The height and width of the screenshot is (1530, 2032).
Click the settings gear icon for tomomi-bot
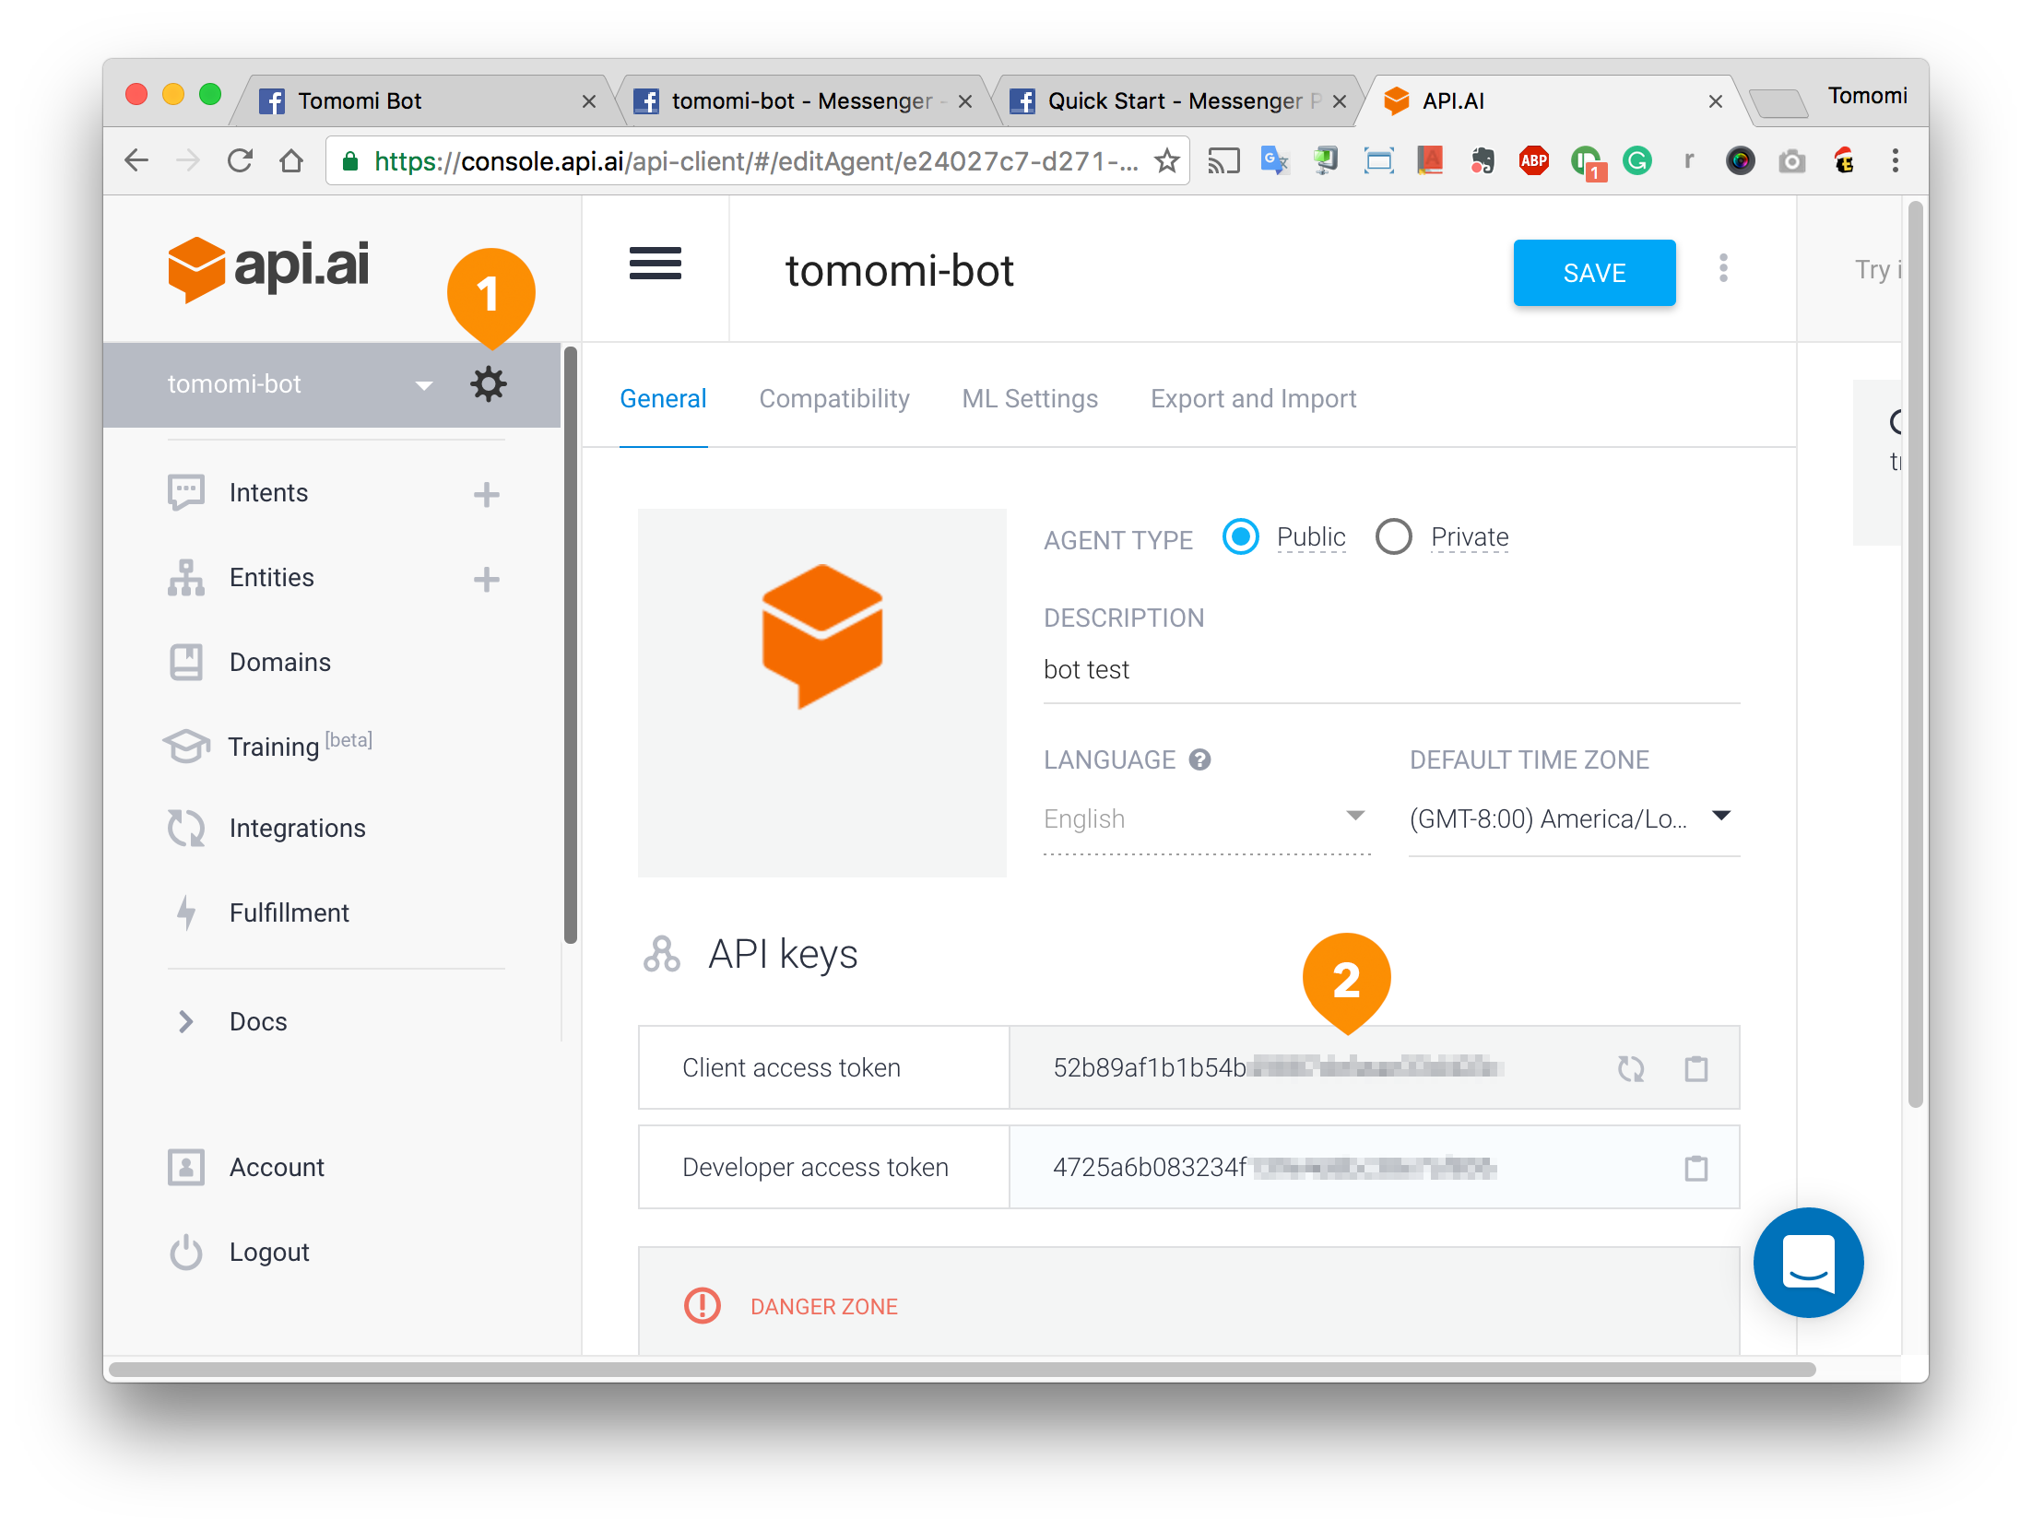coord(487,382)
